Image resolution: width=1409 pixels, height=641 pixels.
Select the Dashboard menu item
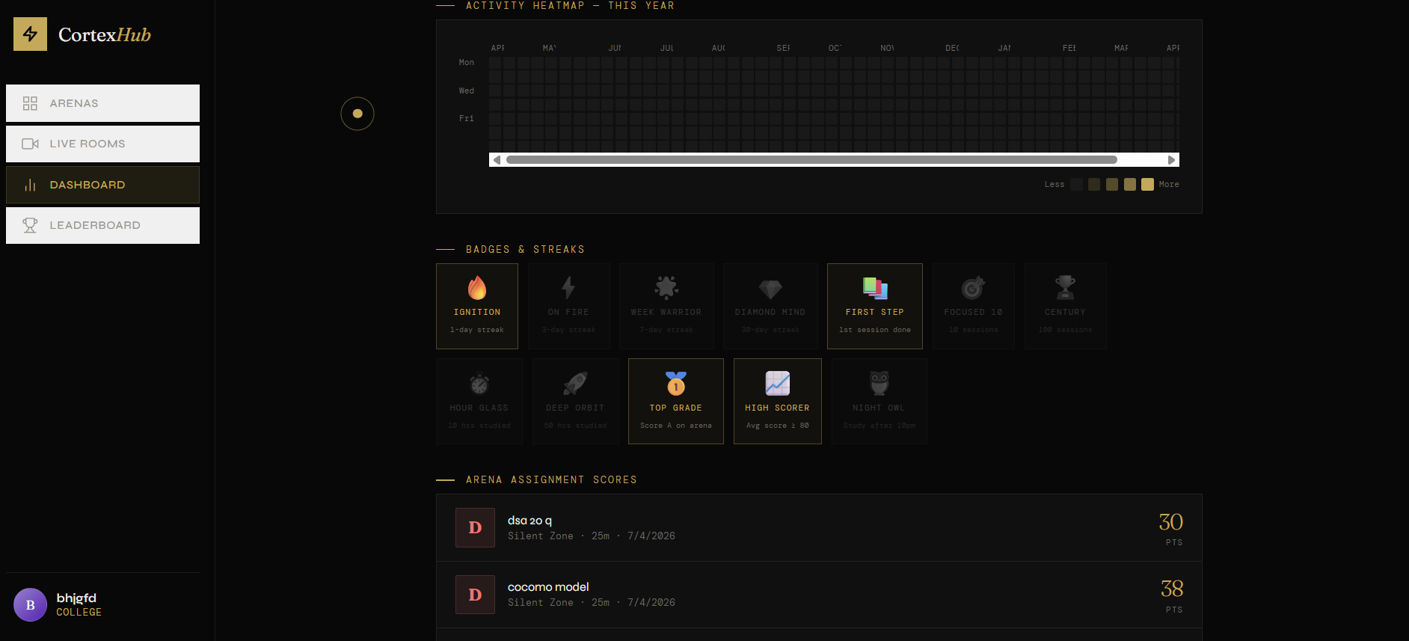click(102, 185)
